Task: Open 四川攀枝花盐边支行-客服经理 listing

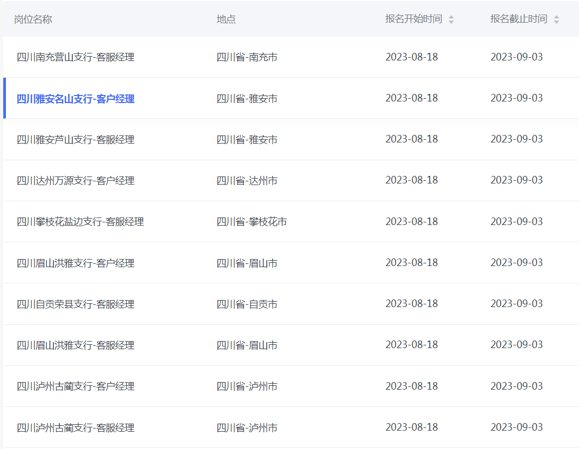Action: point(80,222)
